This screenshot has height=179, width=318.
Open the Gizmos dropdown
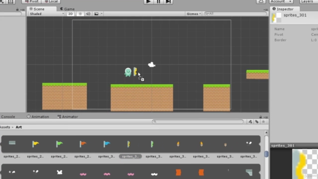pyautogui.click(x=193, y=14)
